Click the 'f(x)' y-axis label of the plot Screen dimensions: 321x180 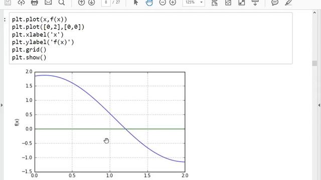(x=17, y=122)
